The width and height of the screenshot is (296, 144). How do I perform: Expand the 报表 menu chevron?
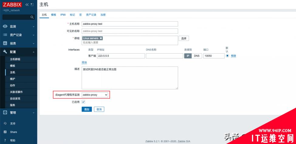tap(34, 44)
